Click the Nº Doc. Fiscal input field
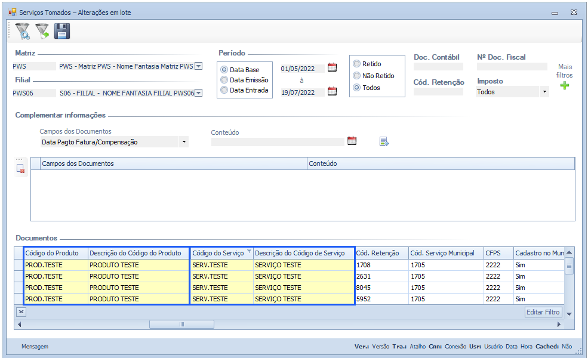 pos(512,67)
